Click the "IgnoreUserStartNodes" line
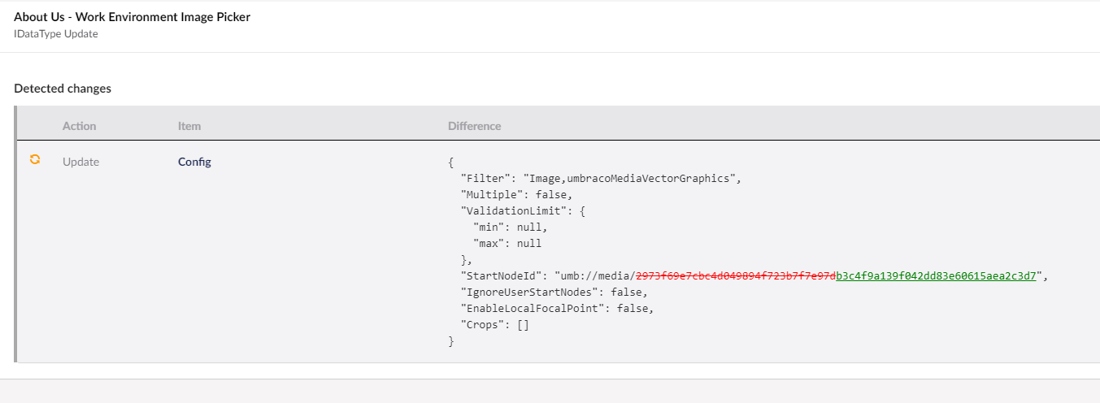 (x=554, y=292)
